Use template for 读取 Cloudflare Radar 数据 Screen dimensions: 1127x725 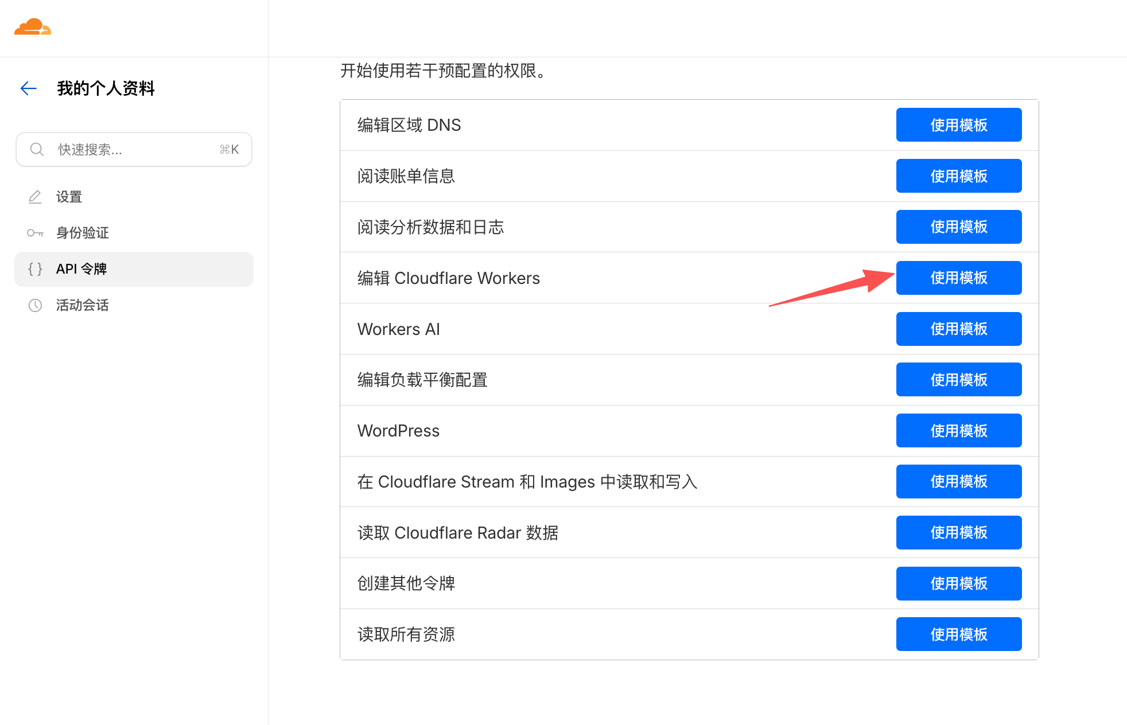(958, 532)
